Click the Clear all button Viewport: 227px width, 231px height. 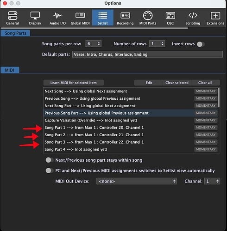pyautogui.click(x=205, y=83)
